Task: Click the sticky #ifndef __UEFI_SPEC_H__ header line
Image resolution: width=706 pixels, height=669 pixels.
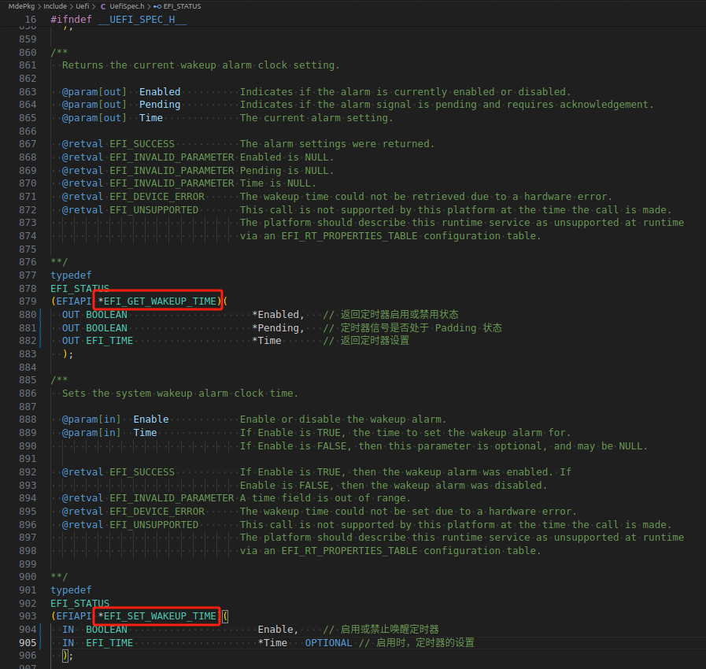Action: tap(118, 19)
